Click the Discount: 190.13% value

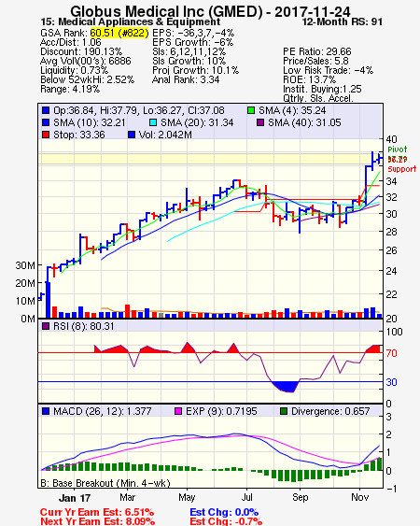(x=81, y=51)
